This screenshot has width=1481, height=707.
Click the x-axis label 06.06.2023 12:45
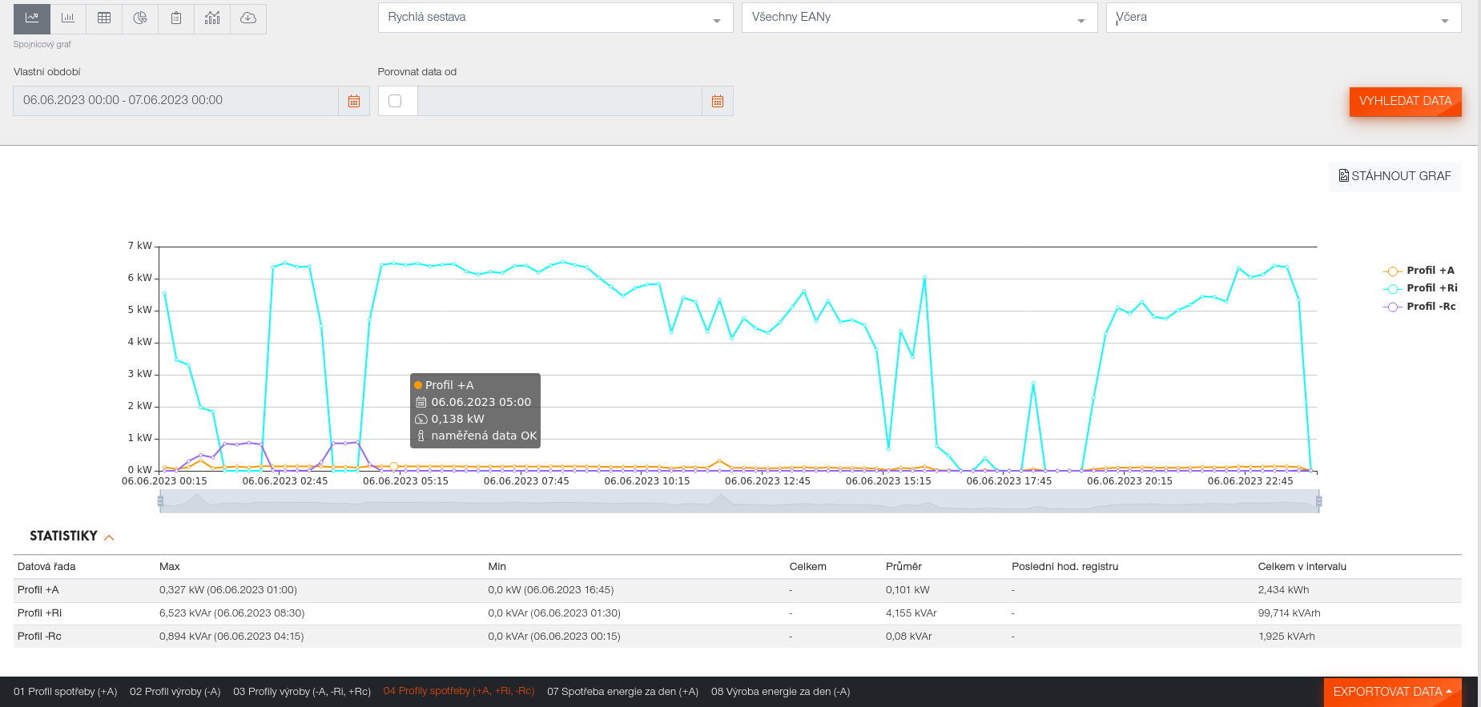pyautogui.click(x=767, y=481)
